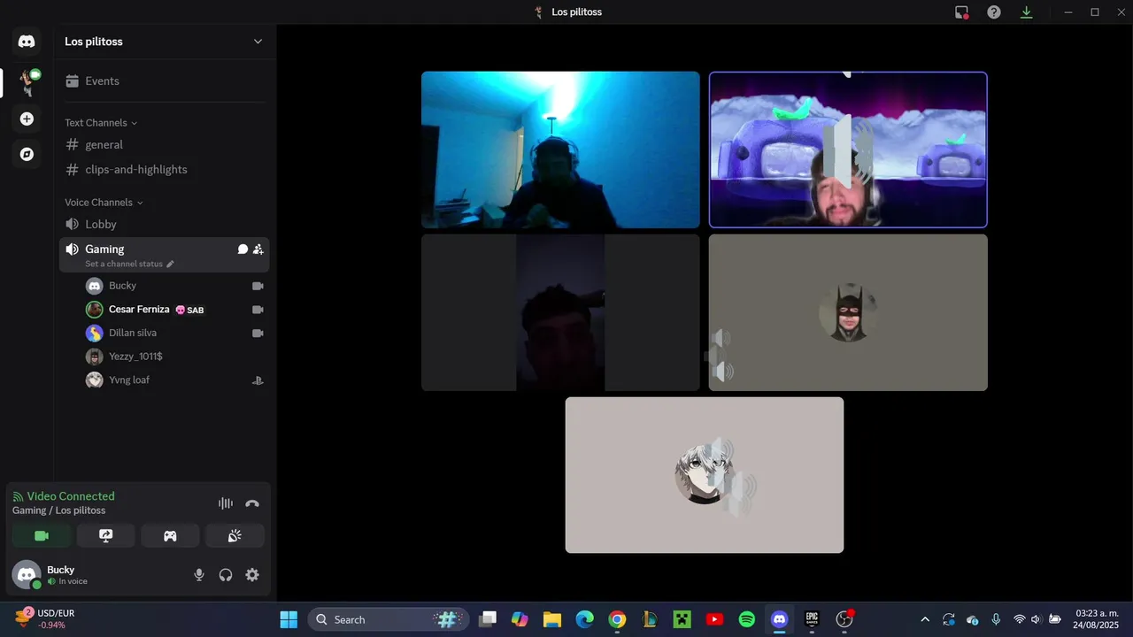The width and height of the screenshot is (1133, 637).
Task: Click camera icon next to Bucky
Action: tap(258, 287)
